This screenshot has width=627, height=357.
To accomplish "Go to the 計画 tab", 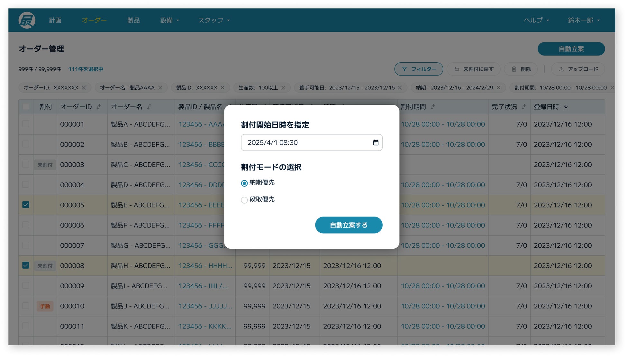I will (x=55, y=20).
